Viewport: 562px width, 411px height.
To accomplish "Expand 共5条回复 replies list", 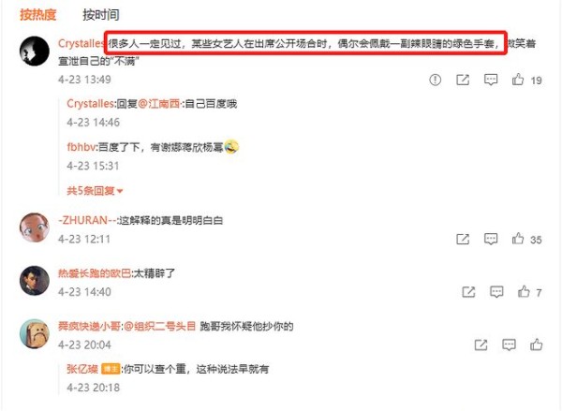I will tap(95, 191).
